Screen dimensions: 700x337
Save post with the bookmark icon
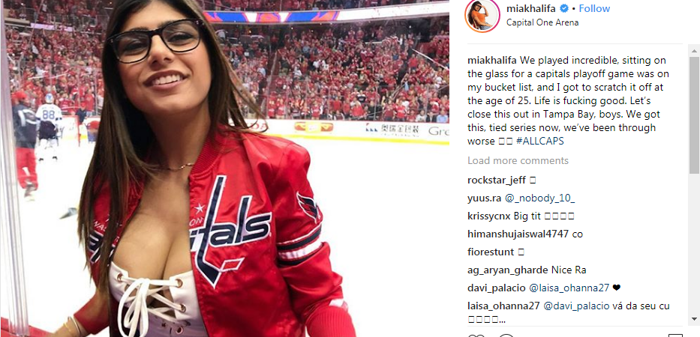[675, 335]
